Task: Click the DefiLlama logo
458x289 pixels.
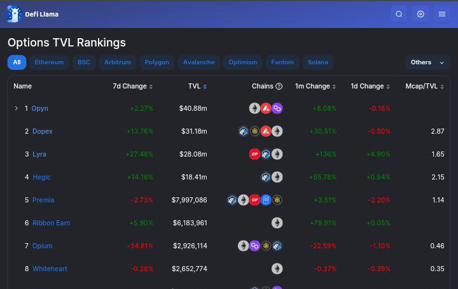Action: pos(33,14)
